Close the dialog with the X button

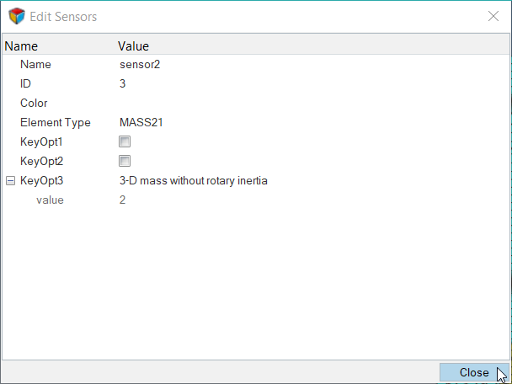tap(493, 16)
